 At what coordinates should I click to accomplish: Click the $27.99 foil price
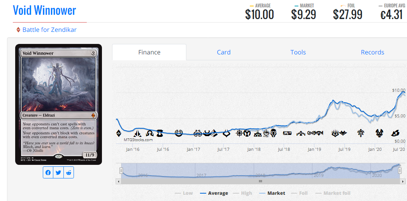click(347, 14)
